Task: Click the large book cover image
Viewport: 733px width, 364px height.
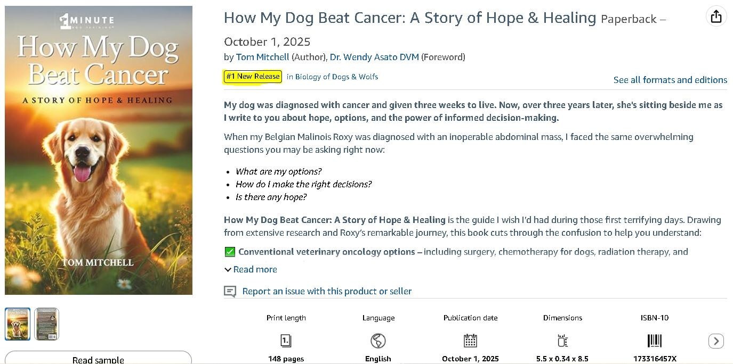Action: click(x=99, y=150)
